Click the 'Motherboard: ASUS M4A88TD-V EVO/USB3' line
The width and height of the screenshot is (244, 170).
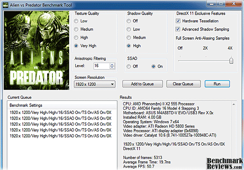[x=168, y=113]
